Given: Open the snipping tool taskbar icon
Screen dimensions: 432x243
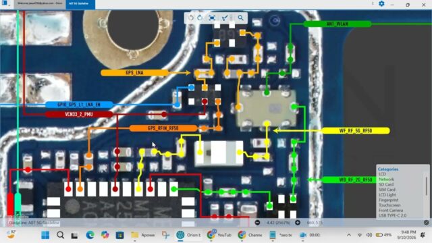Looking at the screenshot, I should 166,235.
